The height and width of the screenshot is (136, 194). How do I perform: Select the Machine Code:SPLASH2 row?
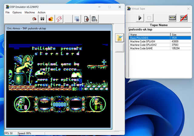(x=160, y=45)
